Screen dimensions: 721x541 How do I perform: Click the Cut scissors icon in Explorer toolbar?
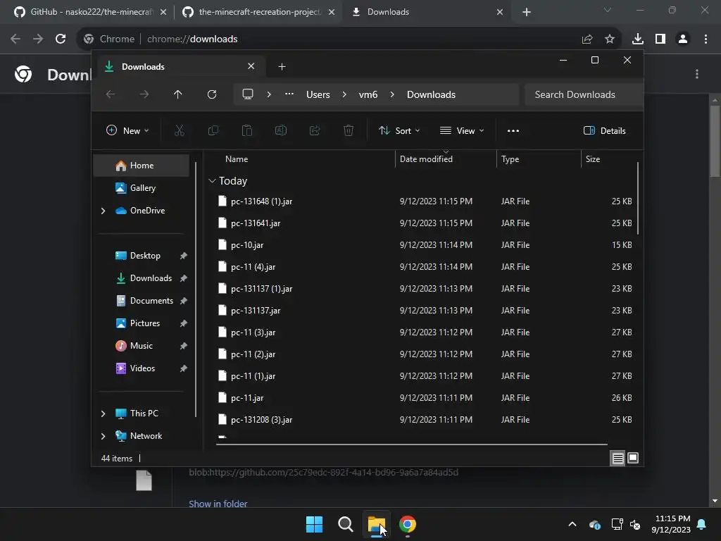point(180,130)
